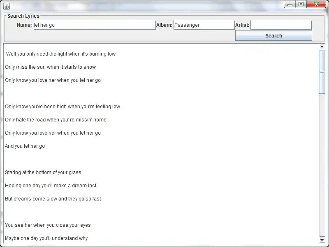Click line "Only hate the road"

pyautogui.click(x=56, y=120)
